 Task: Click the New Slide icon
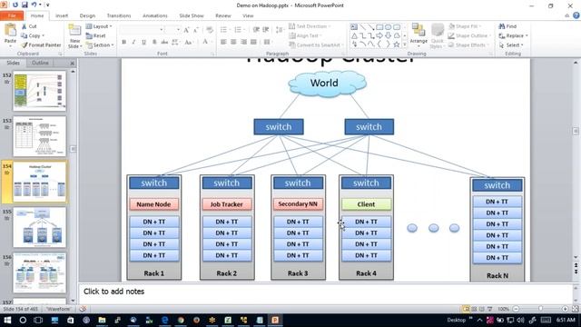point(74,31)
